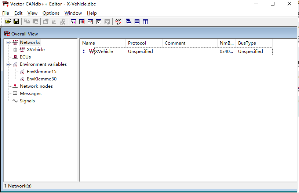Select Network nodes in tree
Image resolution: width=299 pixels, height=193 pixels.
pos(36,86)
